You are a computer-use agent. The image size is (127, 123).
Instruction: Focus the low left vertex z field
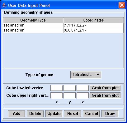point(82,88)
